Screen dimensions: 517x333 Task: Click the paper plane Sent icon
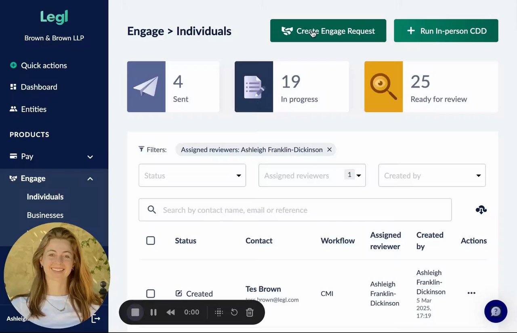pyautogui.click(x=146, y=87)
